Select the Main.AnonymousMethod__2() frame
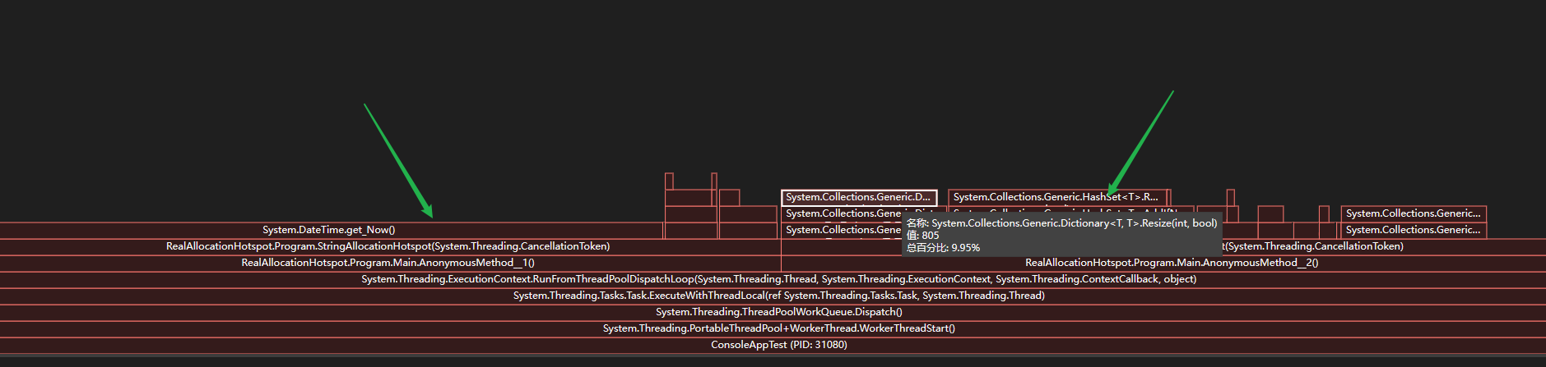Screen dimensions: 1546x367 click(x=1171, y=263)
